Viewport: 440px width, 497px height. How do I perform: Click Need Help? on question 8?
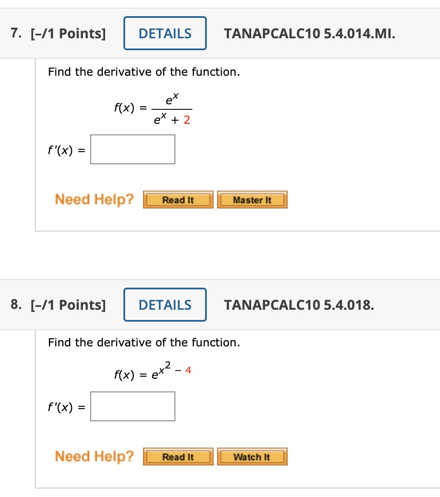coord(94,456)
